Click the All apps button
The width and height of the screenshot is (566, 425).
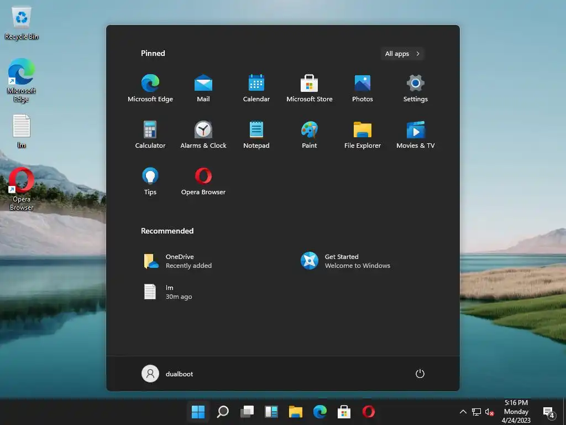click(x=402, y=54)
